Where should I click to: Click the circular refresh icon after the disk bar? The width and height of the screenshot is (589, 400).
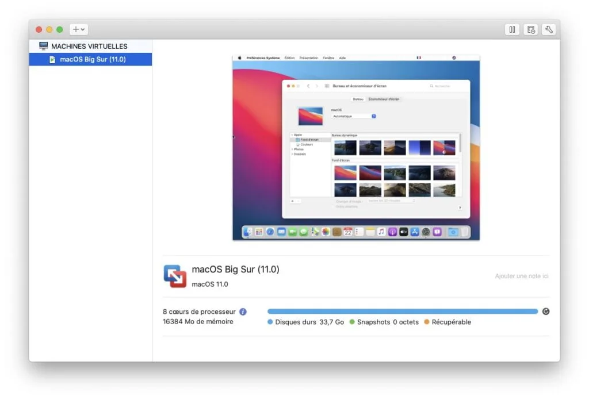tap(545, 311)
